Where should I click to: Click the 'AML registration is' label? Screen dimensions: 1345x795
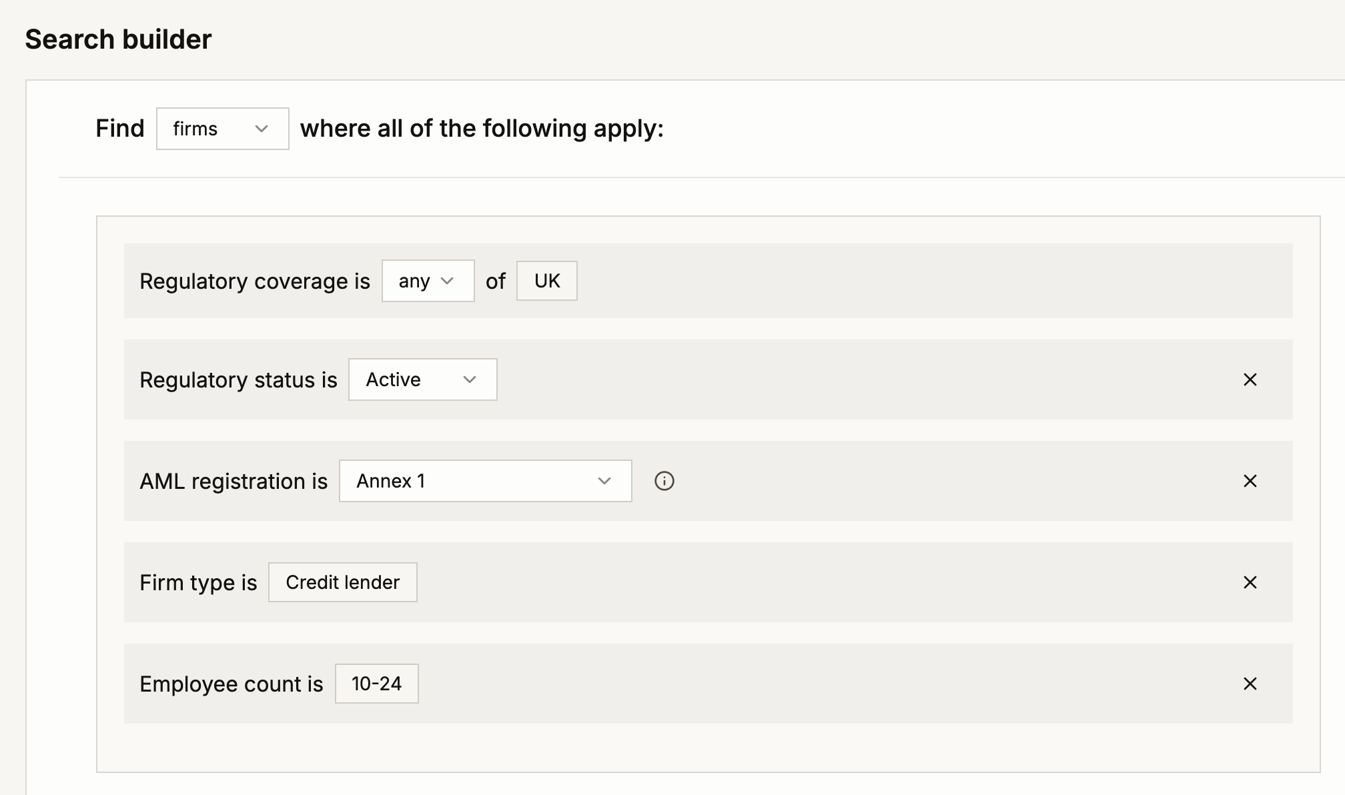click(234, 482)
